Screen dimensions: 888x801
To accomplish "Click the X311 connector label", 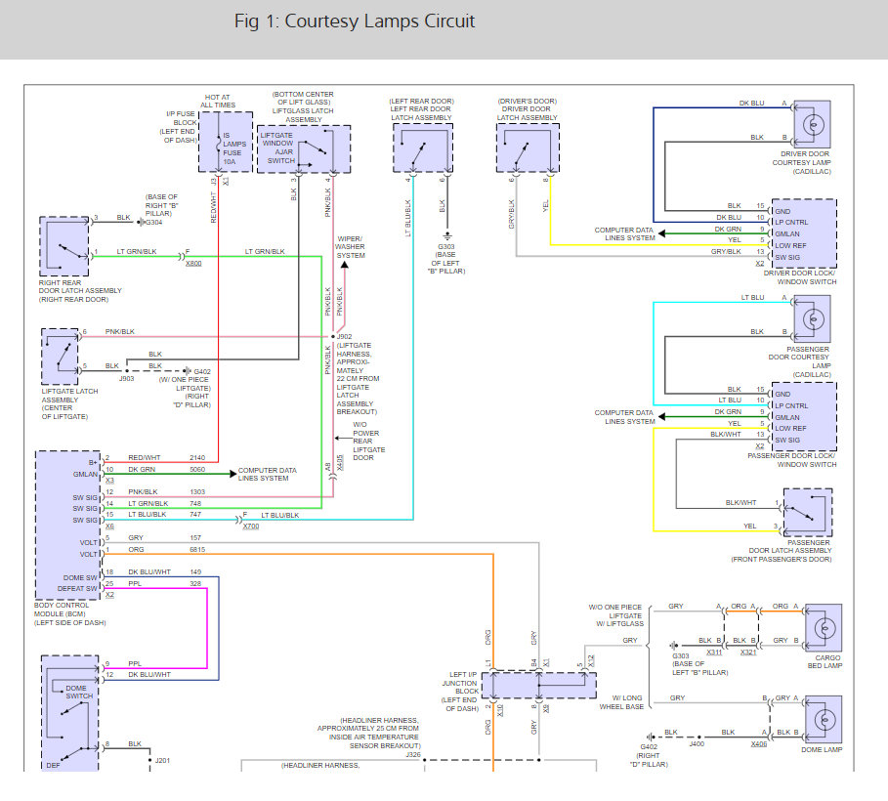I will [x=715, y=652].
